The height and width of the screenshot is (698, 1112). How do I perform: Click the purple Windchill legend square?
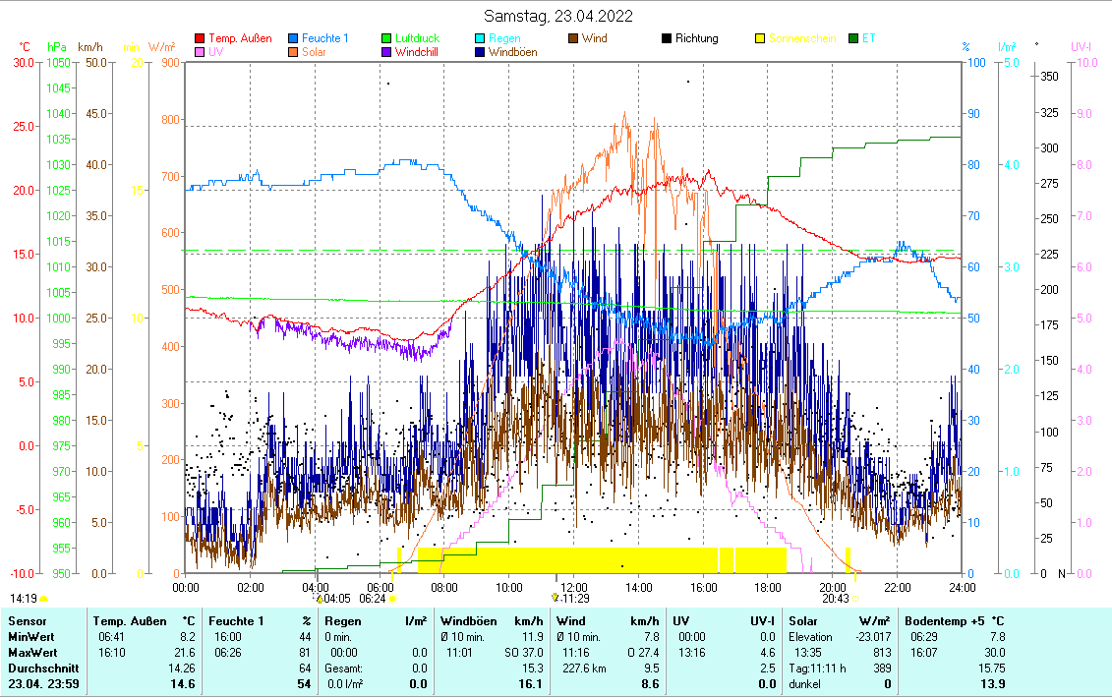click(x=386, y=53)
